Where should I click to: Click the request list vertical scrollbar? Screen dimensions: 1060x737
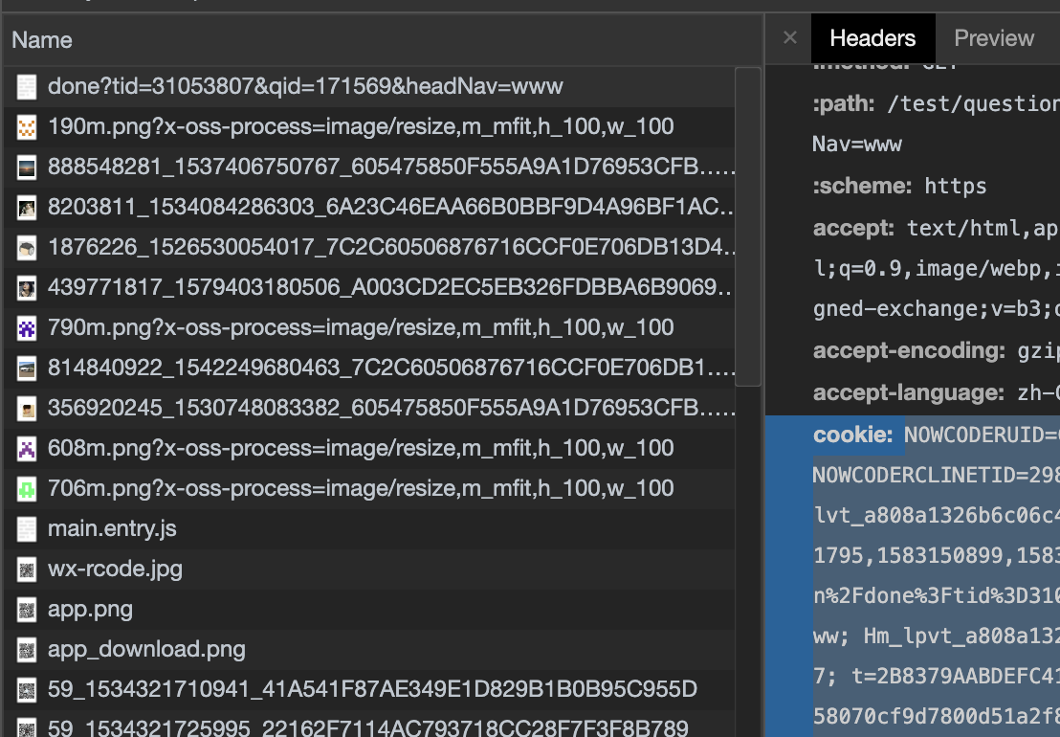click(x=748, y=227)
